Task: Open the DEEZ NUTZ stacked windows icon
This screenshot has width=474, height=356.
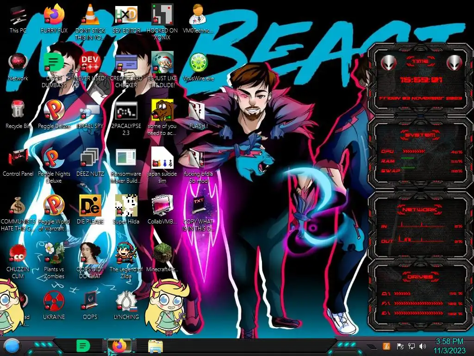Action: point(90,163)
